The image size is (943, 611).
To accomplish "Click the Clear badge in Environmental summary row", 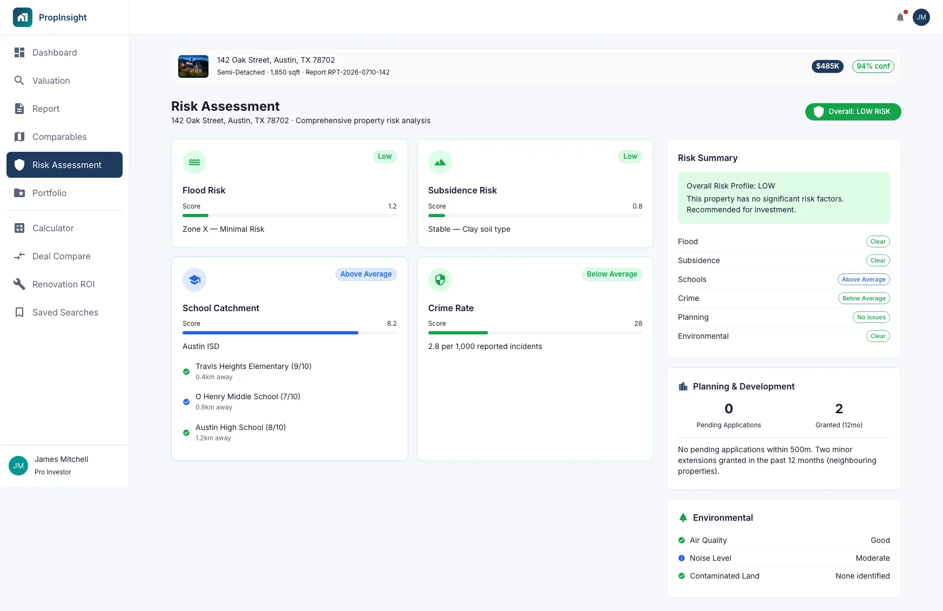I will point(878,336).
